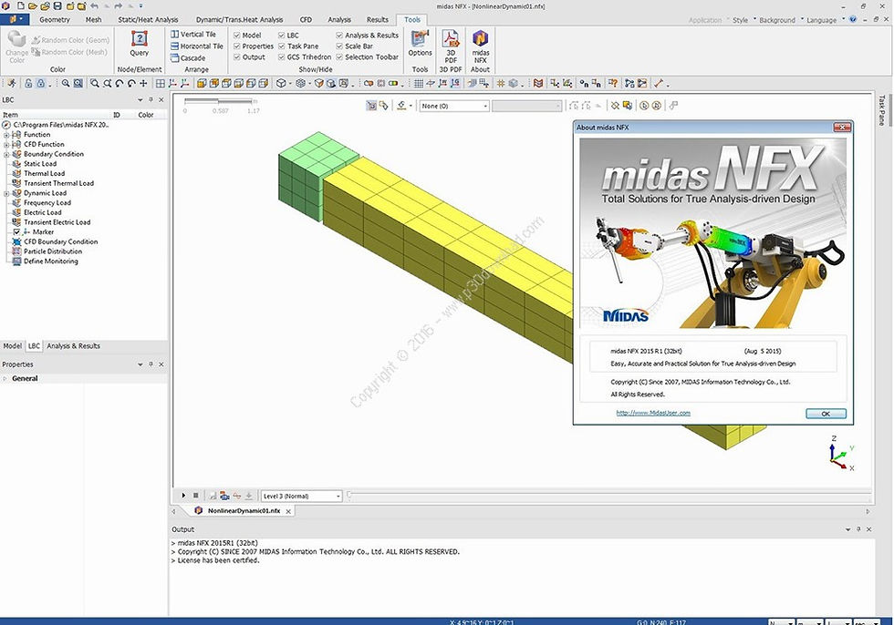Image resolution: width=894 pixels, height=625 pixels.
Task: Expand the CFD Function tree node
Action: pos(6,145)
